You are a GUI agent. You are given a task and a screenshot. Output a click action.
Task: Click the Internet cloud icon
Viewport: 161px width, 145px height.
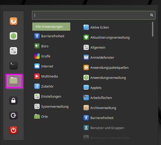[x=37, y=66]
